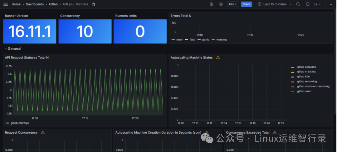Open Request Concurrency warning icon
The width and height of the screenshot is (337, 152).
(x=43, y=132)
